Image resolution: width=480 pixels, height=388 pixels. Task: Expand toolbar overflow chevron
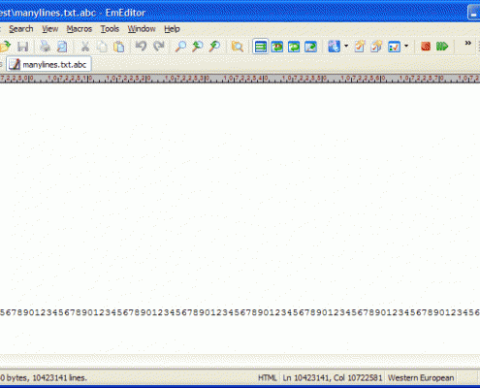pyautogui.click(x=467, y=43)
